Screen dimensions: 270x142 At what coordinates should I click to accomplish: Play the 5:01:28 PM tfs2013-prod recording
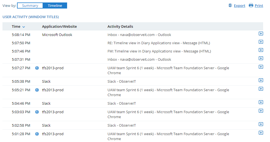click(261, 133)
